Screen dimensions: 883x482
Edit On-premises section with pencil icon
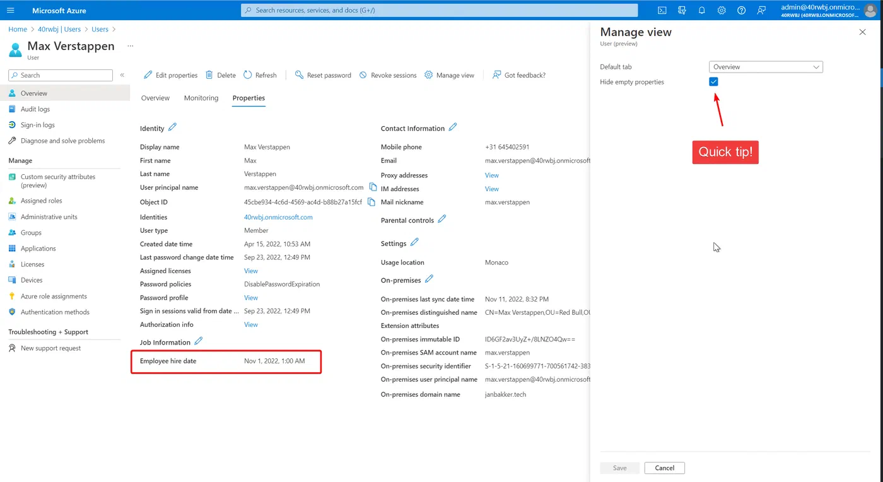(x=430, y=278)
